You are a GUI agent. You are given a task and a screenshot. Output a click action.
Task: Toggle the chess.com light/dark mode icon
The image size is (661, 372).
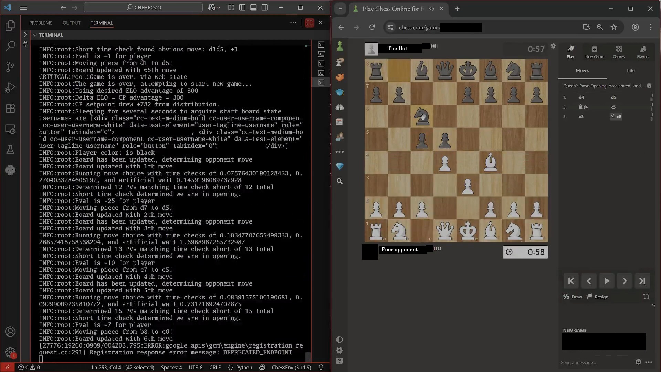(x=339, y=340)
